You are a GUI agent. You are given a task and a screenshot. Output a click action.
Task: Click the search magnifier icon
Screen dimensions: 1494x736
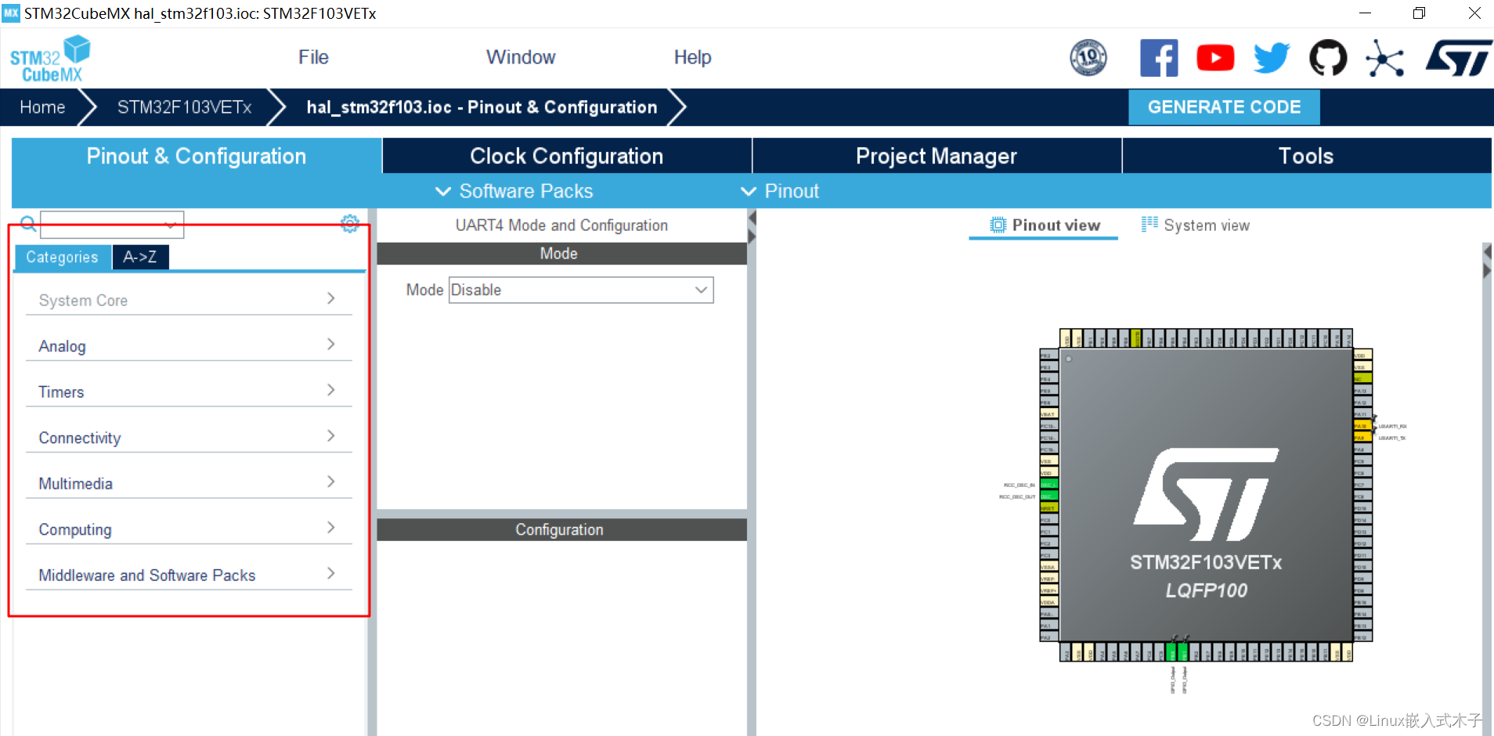click(x=28, y=225)
